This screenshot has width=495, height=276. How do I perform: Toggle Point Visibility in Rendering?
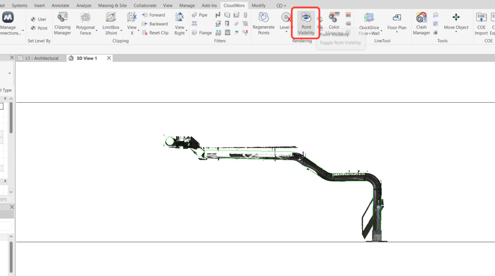(x=306, y=23)
